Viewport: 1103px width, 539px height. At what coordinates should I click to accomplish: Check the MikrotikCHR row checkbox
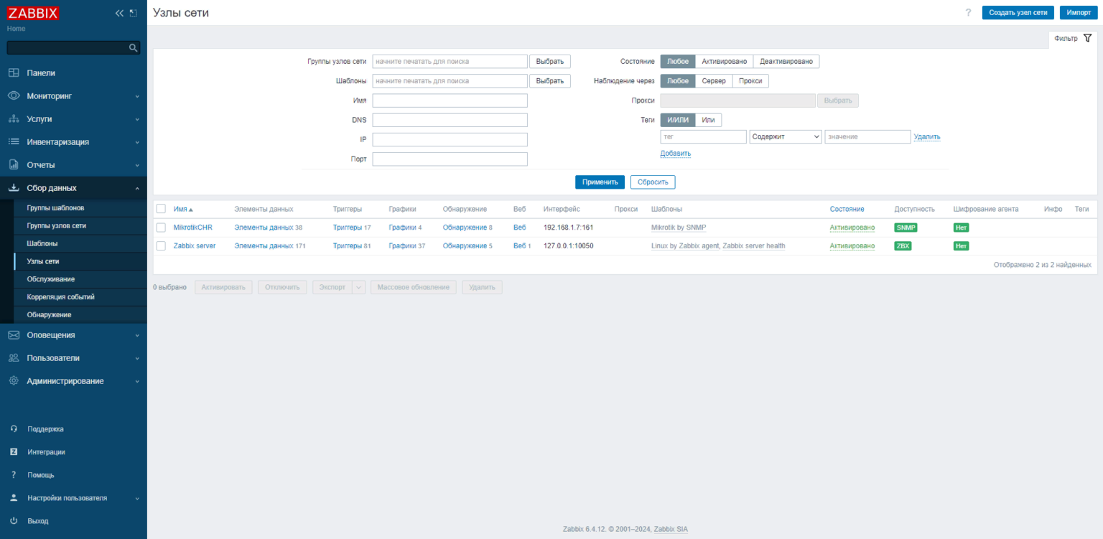tap(161, 228)
